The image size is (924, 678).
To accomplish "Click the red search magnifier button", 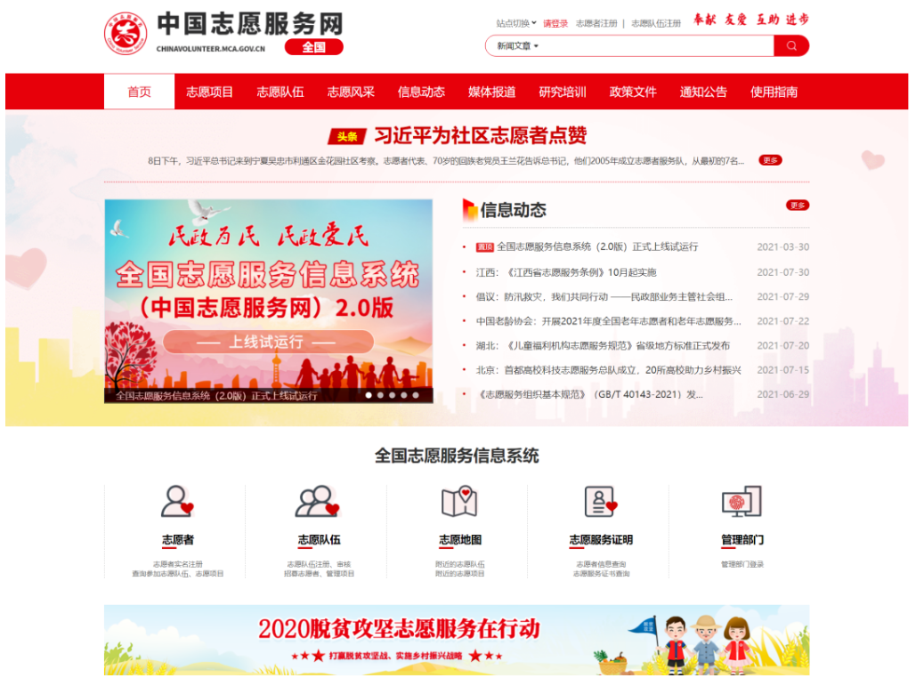I will [x=790, y=46].
